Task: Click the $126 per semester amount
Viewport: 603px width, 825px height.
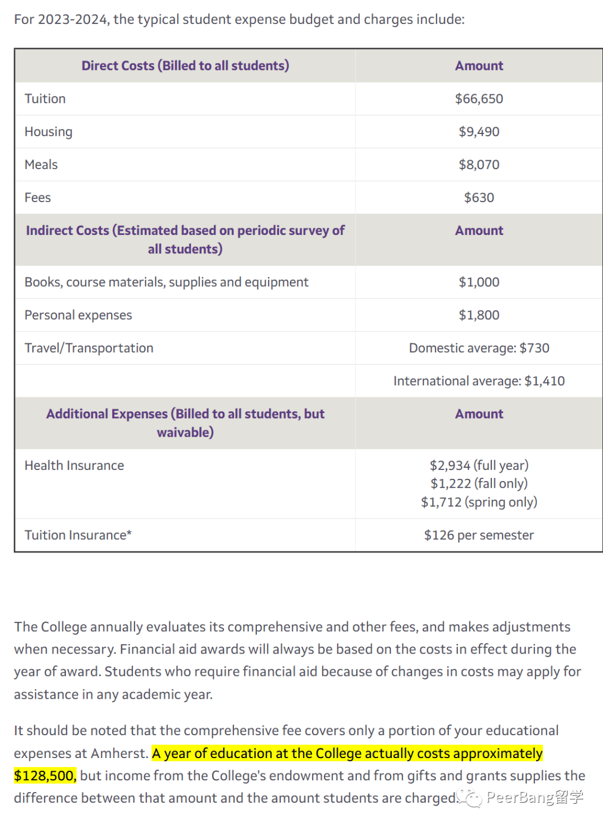Action: [479, 535]
